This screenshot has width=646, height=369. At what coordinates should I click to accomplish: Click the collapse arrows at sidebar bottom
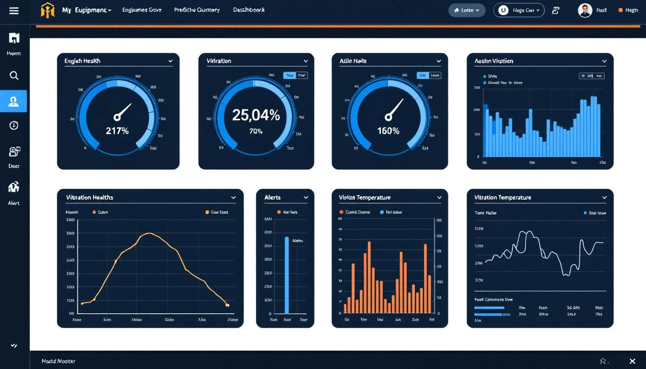13,345
